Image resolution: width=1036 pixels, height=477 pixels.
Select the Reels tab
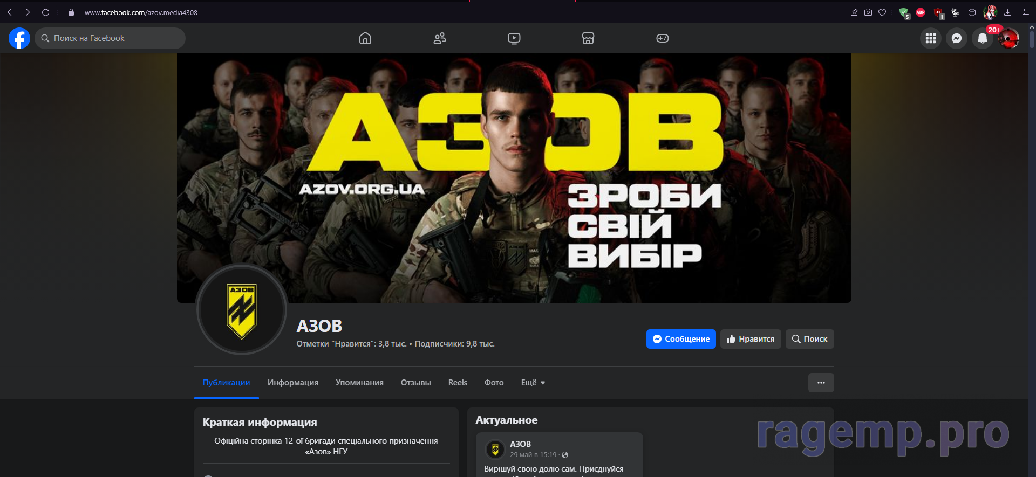coord(458,383)
